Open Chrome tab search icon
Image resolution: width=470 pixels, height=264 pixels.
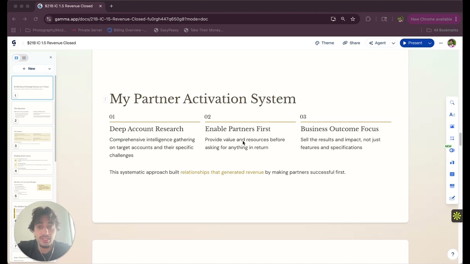point(384,19)
